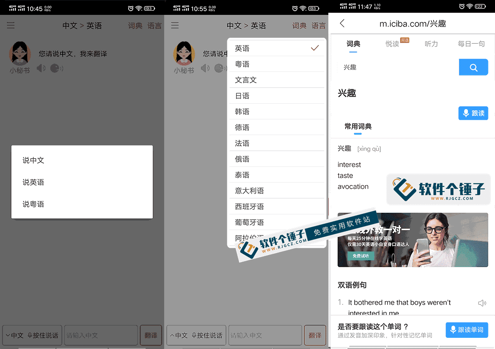Click pinyin text [xìng qù]
The image size is (495, 349).
click(369, 149)
